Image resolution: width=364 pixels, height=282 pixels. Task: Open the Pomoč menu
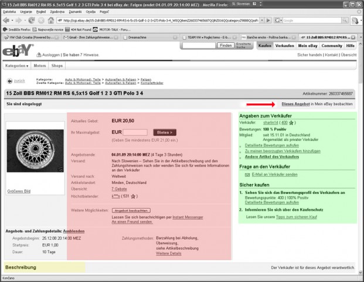click(x=104, y=12)
